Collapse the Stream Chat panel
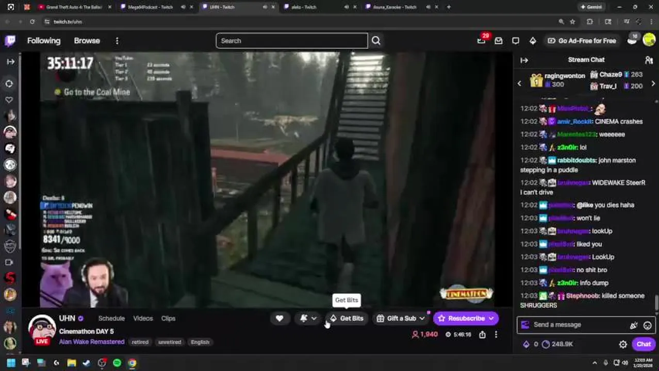659x371 pixels. [524, 60]
